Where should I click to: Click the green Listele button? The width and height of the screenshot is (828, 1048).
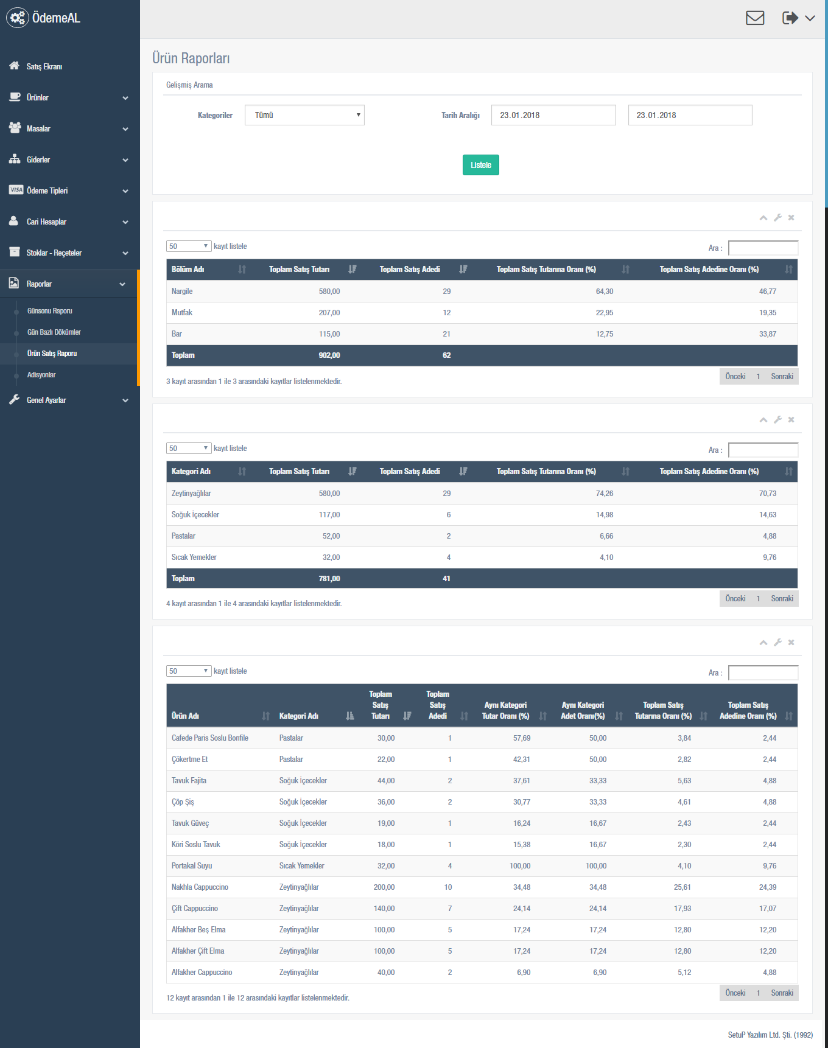click(481, 165)
